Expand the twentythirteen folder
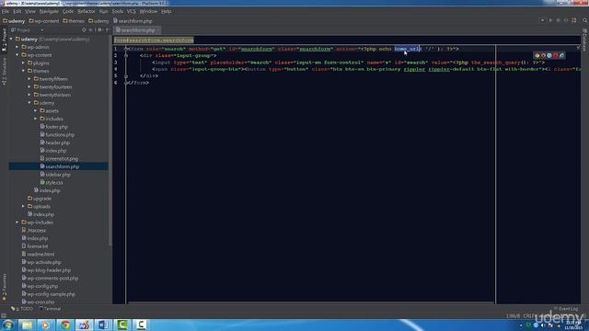The height and width of the screenshot is (331, 589). coord(29,95)
